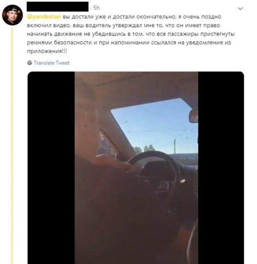
Task: Open the tweet author's profile avatar
Action: [12, 15]
